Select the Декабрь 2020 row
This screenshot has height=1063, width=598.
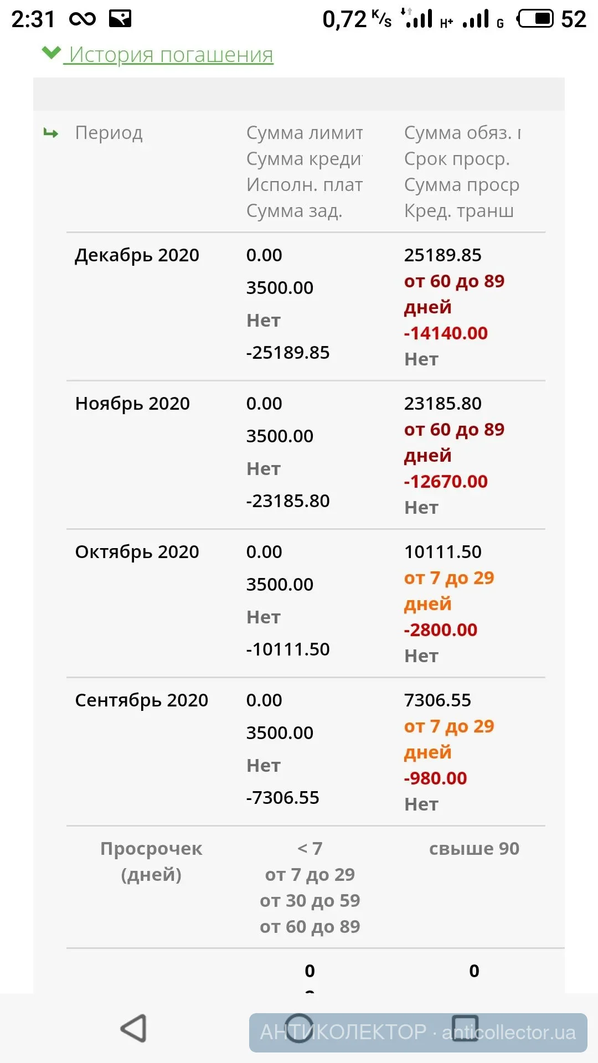click(137, 255)
